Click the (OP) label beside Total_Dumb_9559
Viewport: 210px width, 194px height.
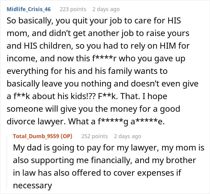[66, 136]
